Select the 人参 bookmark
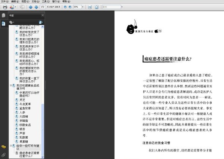The height and width of the screenshot is (159, 224). pyautogui.click(x=22, y=112)
